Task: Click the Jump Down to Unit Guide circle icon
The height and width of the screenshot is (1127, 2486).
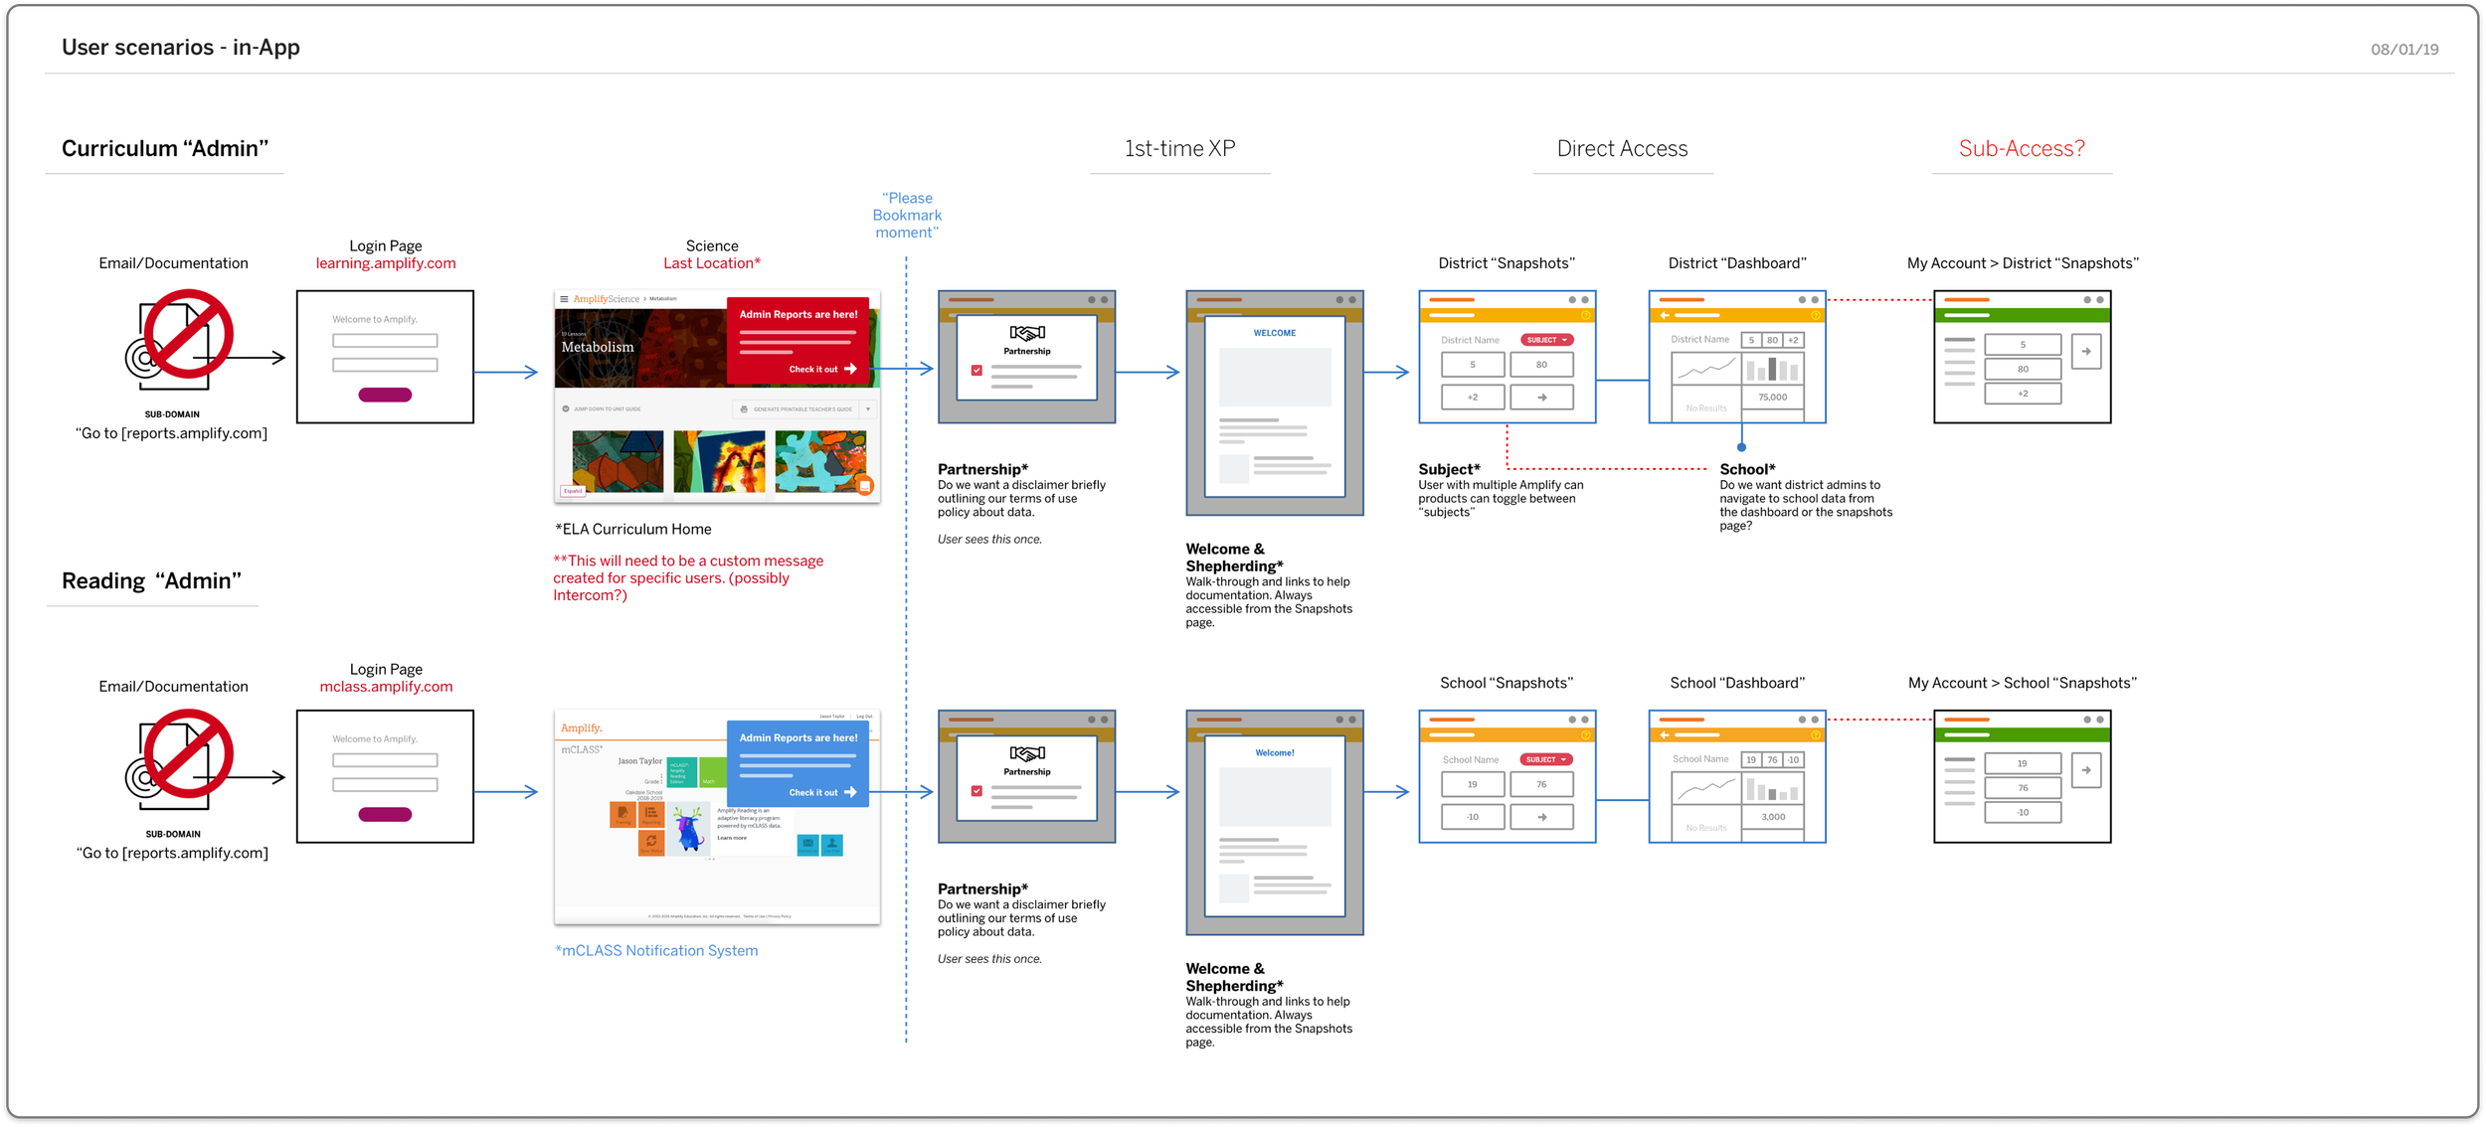Action: [566, 409]
